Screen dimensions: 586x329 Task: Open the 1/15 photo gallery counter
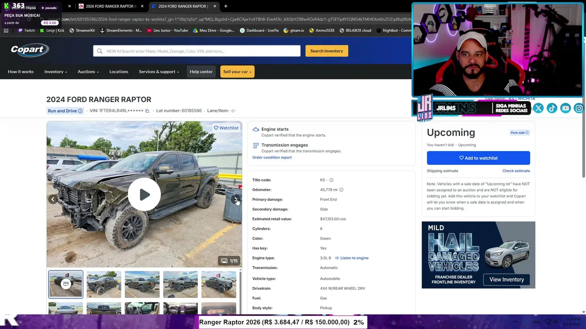(229, 261)
